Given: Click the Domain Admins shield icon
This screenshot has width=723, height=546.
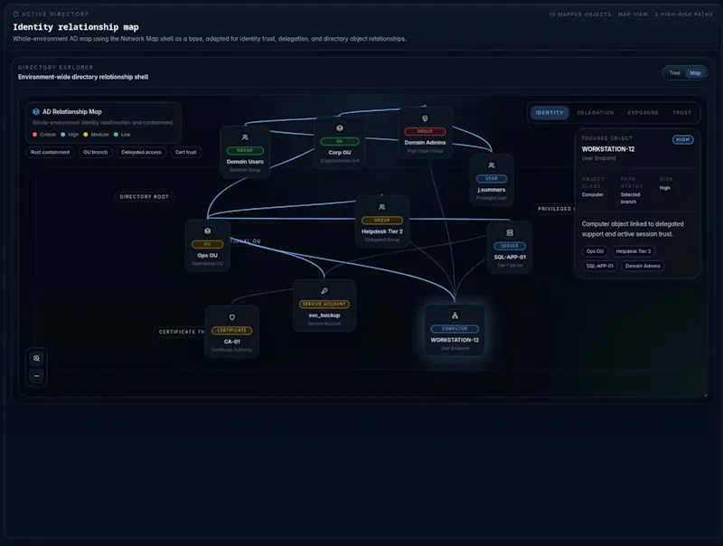Looking at the screenshot, I should (x=425, y=118).
